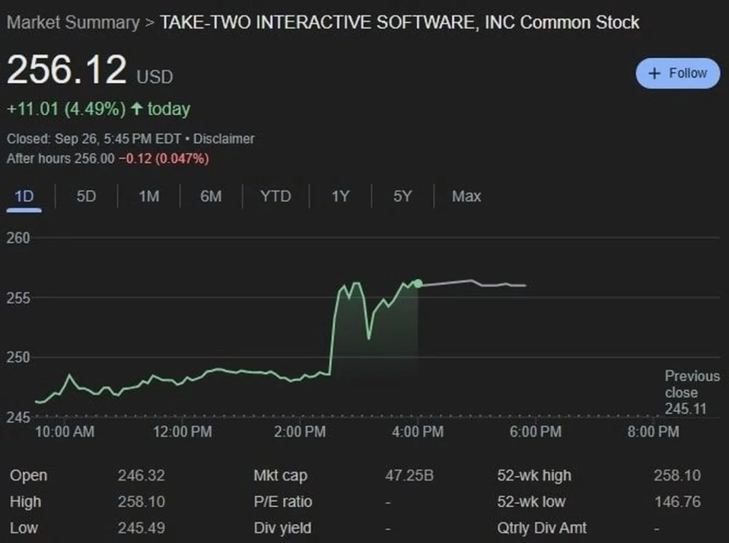
Task: Select the Max time range tab
Action: tap(466, 196)
